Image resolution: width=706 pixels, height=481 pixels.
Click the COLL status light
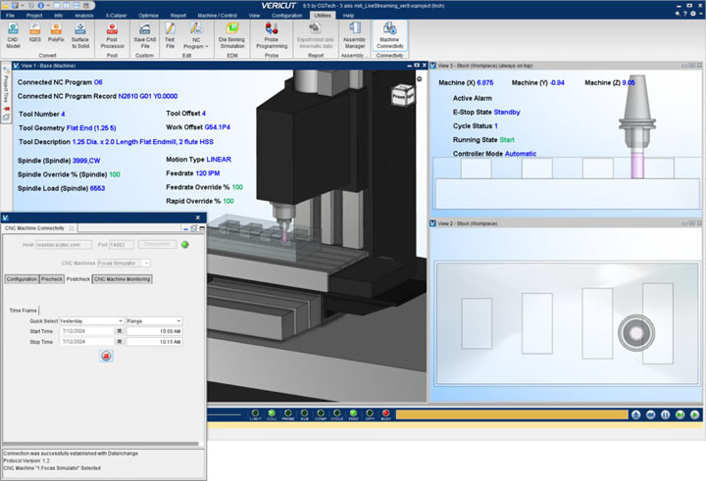point(272,413)
